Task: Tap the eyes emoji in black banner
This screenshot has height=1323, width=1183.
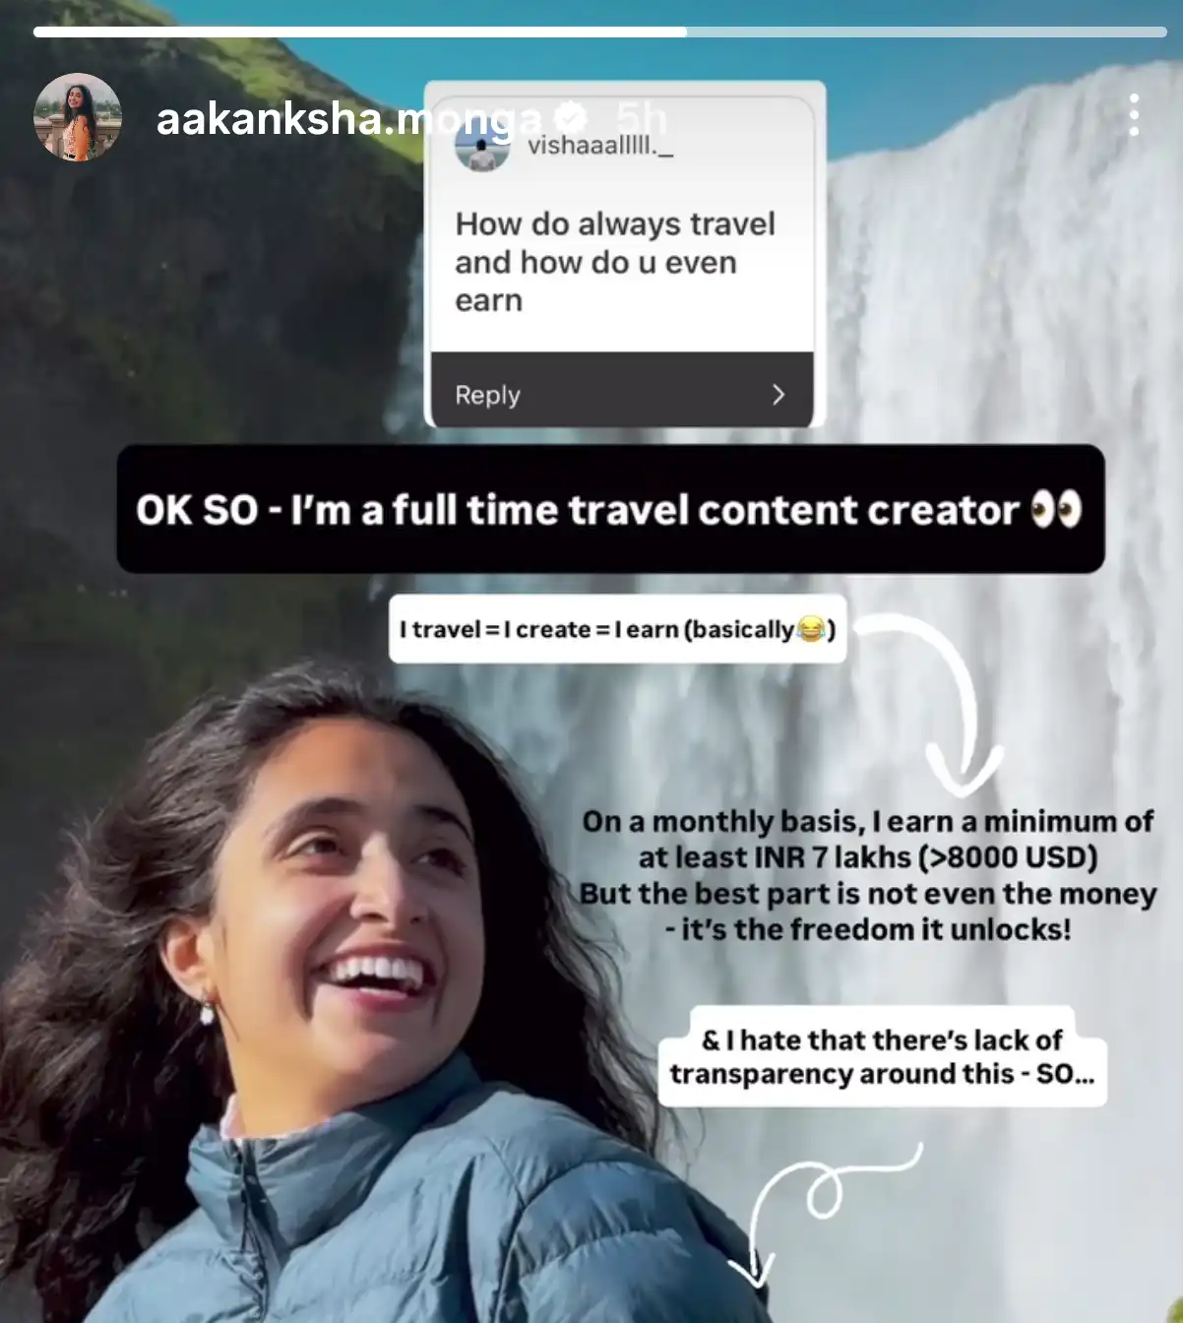Action: tap(1056, 509)
